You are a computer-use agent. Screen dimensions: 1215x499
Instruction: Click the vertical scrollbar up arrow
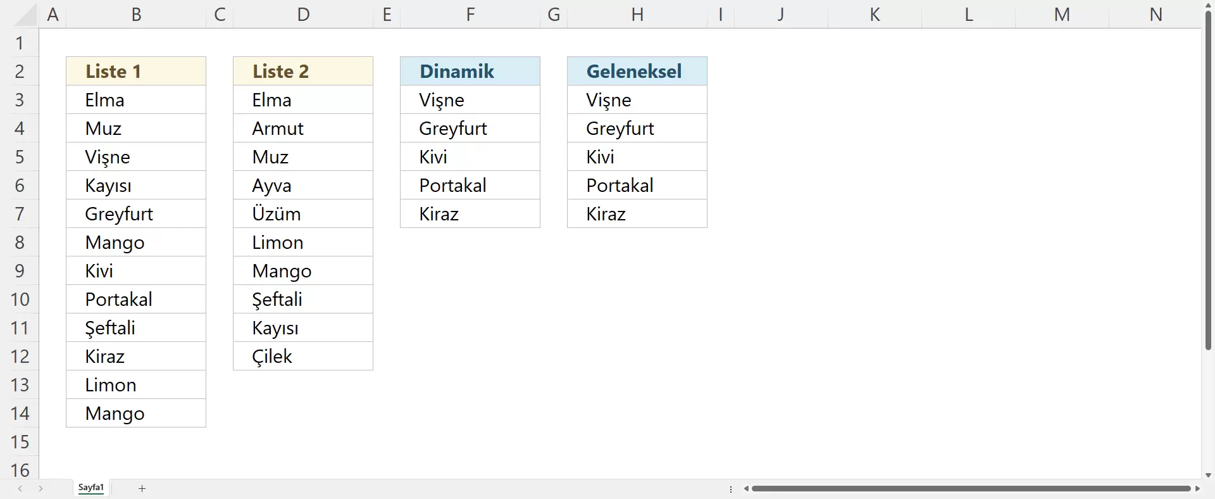coord(1208,5)
